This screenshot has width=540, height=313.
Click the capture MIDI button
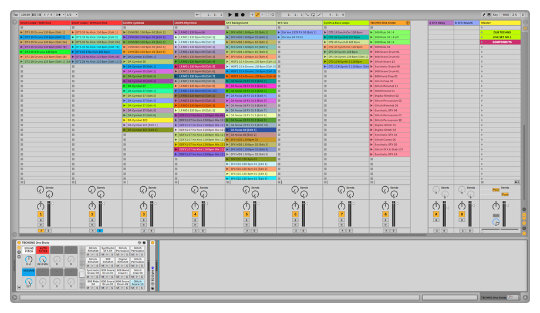click(268, 15)
